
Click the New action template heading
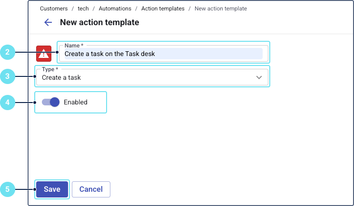pos(99,22)
